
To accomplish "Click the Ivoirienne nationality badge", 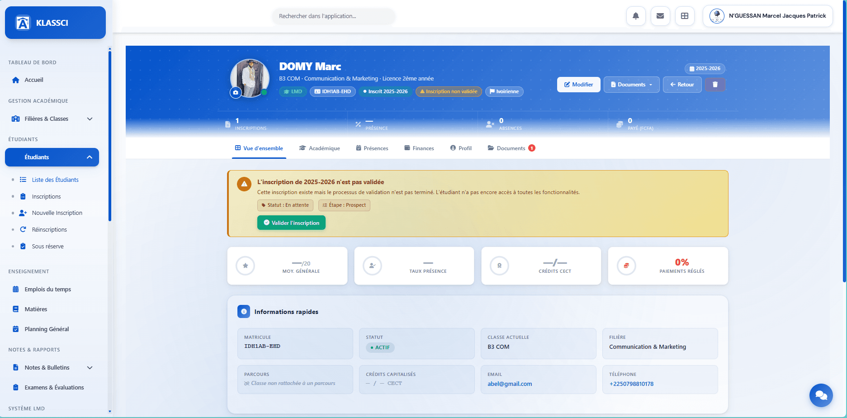I will point(504,91).
